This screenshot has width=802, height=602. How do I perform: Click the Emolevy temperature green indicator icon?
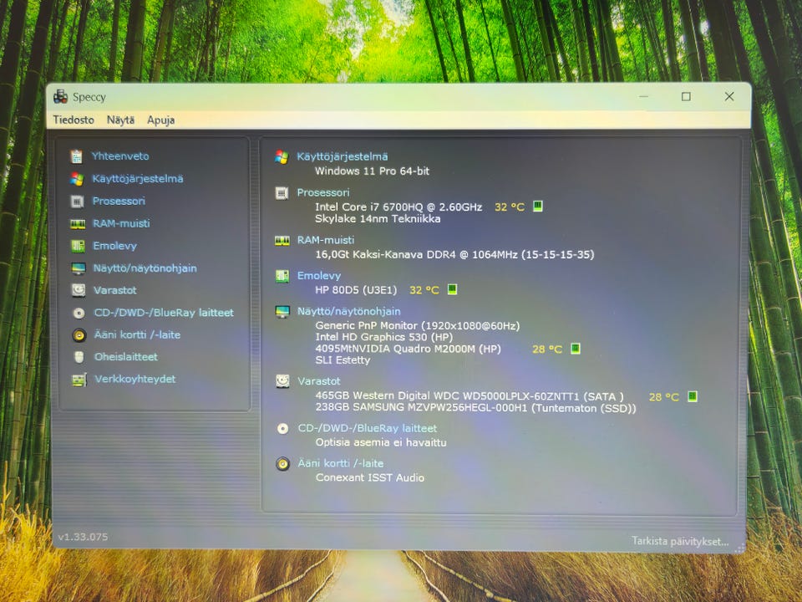click(x=452, y=289)
